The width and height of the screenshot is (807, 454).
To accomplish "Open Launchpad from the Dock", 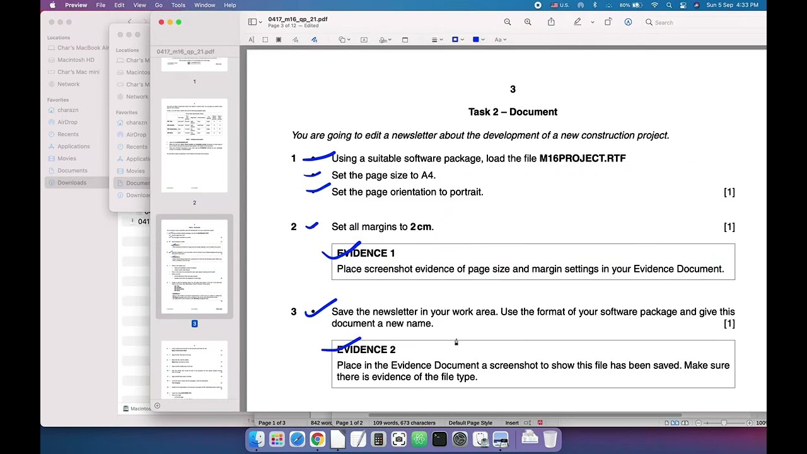I will pos(277,439).
